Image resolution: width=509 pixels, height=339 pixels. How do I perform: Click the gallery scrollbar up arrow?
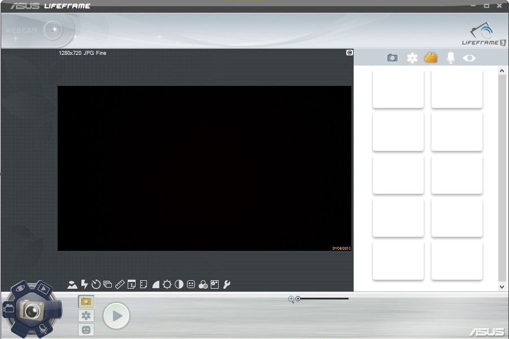click(x=502, y=71)
